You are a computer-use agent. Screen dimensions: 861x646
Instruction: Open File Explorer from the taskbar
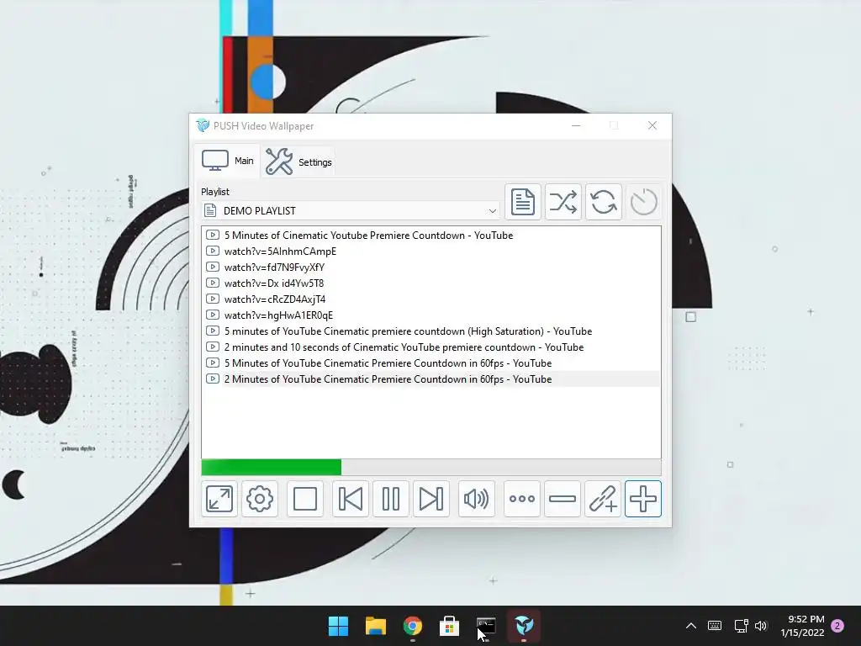pos(376,626)
